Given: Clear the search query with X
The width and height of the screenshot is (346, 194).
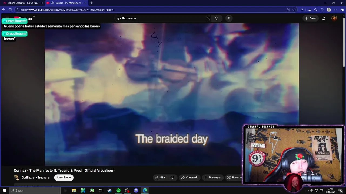Looking at the screenshot, I should [x=208, y=18].
